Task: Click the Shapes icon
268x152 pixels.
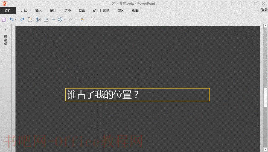Action: click(x=60, y=20)
